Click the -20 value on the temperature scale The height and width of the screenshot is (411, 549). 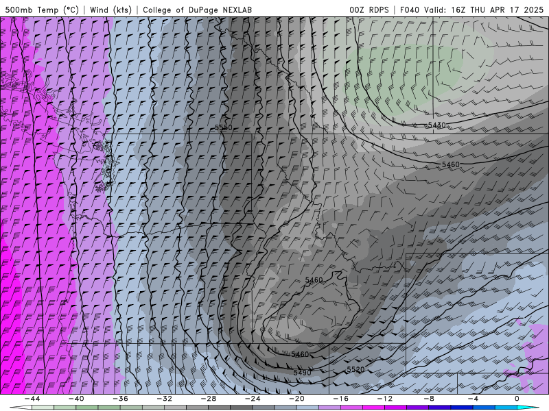coord(297,399)
